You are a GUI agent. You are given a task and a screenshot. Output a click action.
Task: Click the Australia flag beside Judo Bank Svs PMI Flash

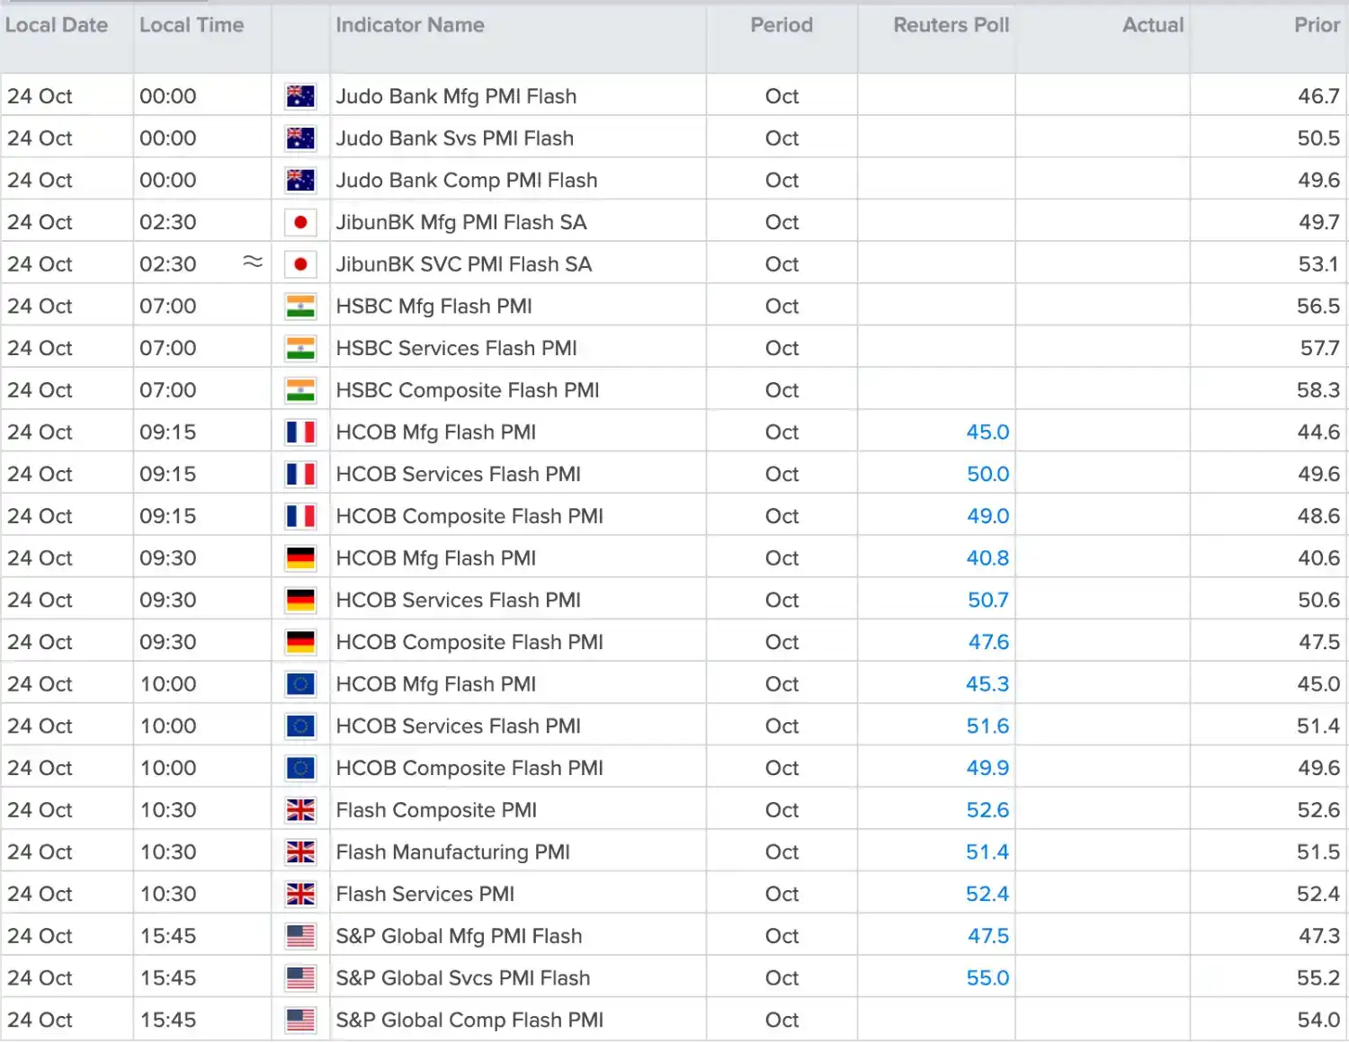[300, 138]
